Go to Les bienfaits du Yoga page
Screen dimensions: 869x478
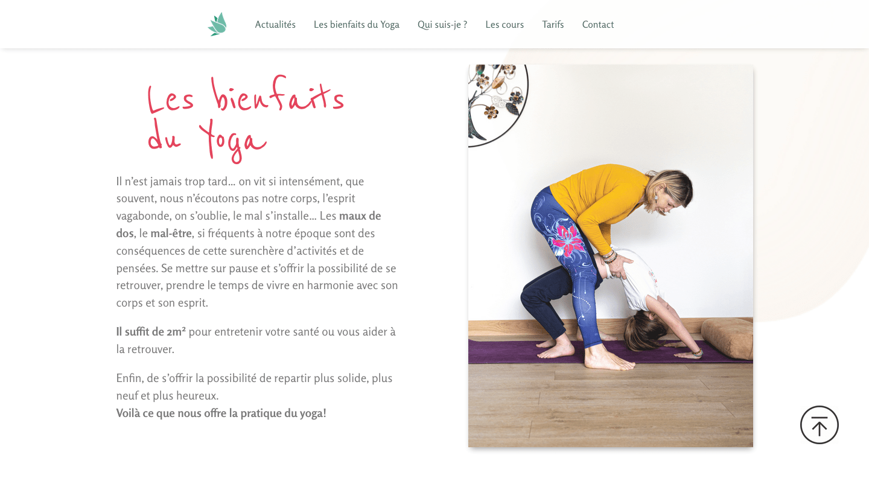pos(357,25)
